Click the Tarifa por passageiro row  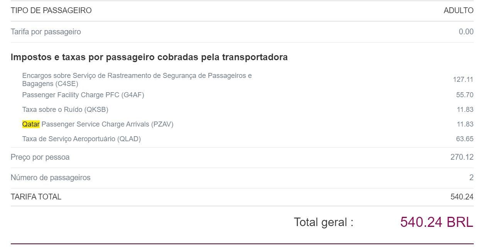click(242, 32)
